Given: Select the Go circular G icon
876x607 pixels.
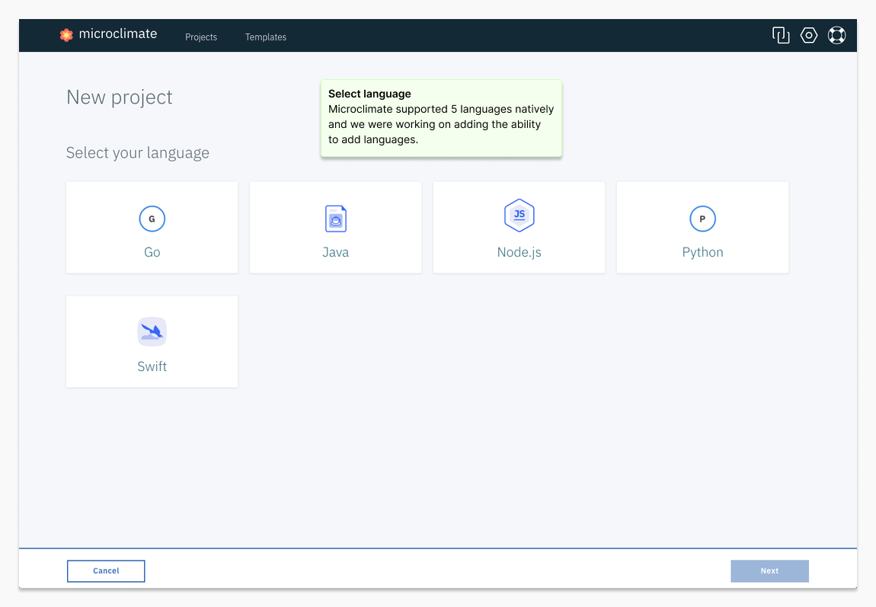Looking at the screenshot, I should pyautogui.click(x=152, y=219).
